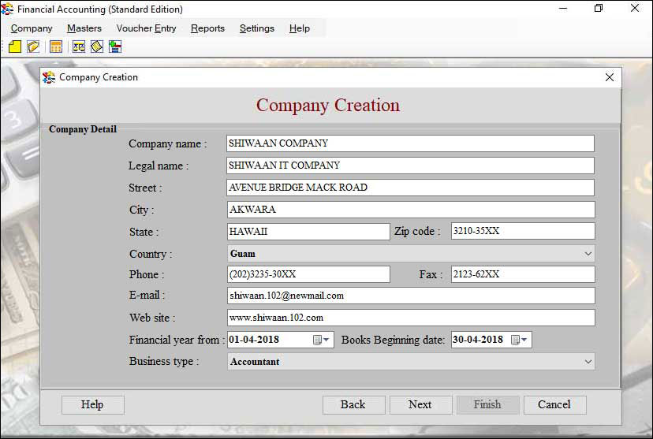Click the orange calendar grid toolbar icon
The width and height of the screenshot is (653, 439).
click(x=56, y=47)
